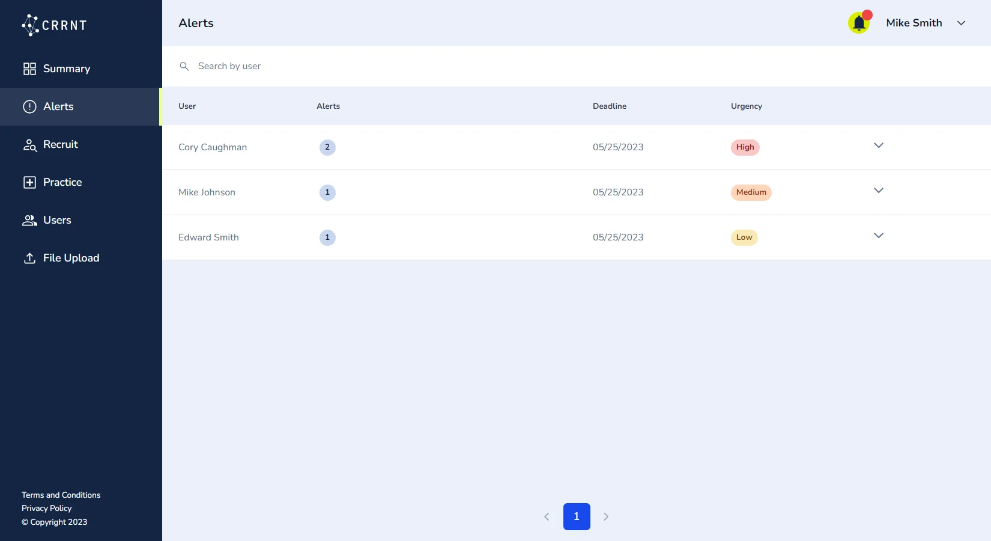Expand Mike Johnson's alert row

(x=878, y=191)
